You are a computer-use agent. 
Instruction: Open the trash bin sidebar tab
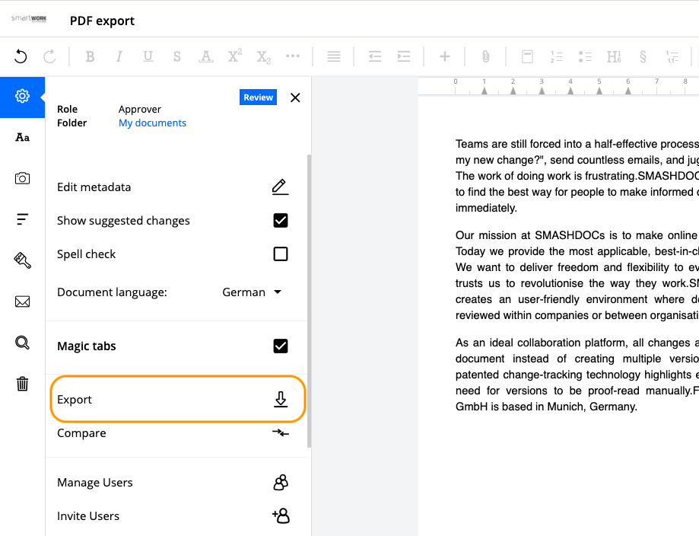click(x=22, y=384)
